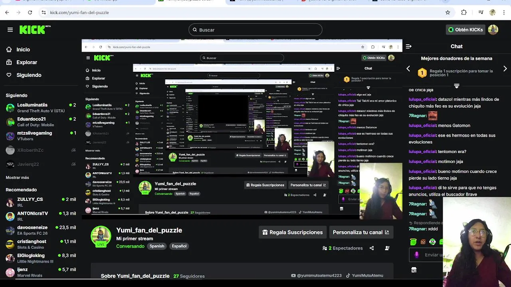Screen dimensions: 511x287
Task: Open TikTok link YumiMutoAtemu
Action: (x=364, y=275)
